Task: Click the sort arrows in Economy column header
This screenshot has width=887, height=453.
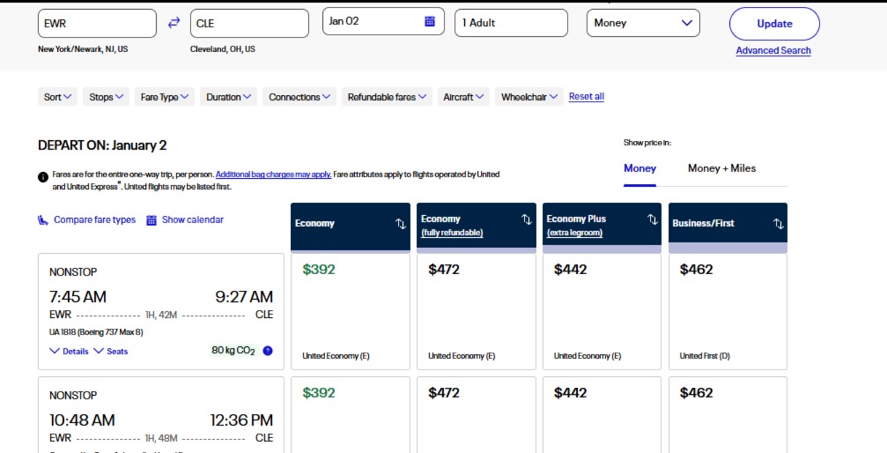Action: coord(401,224)
